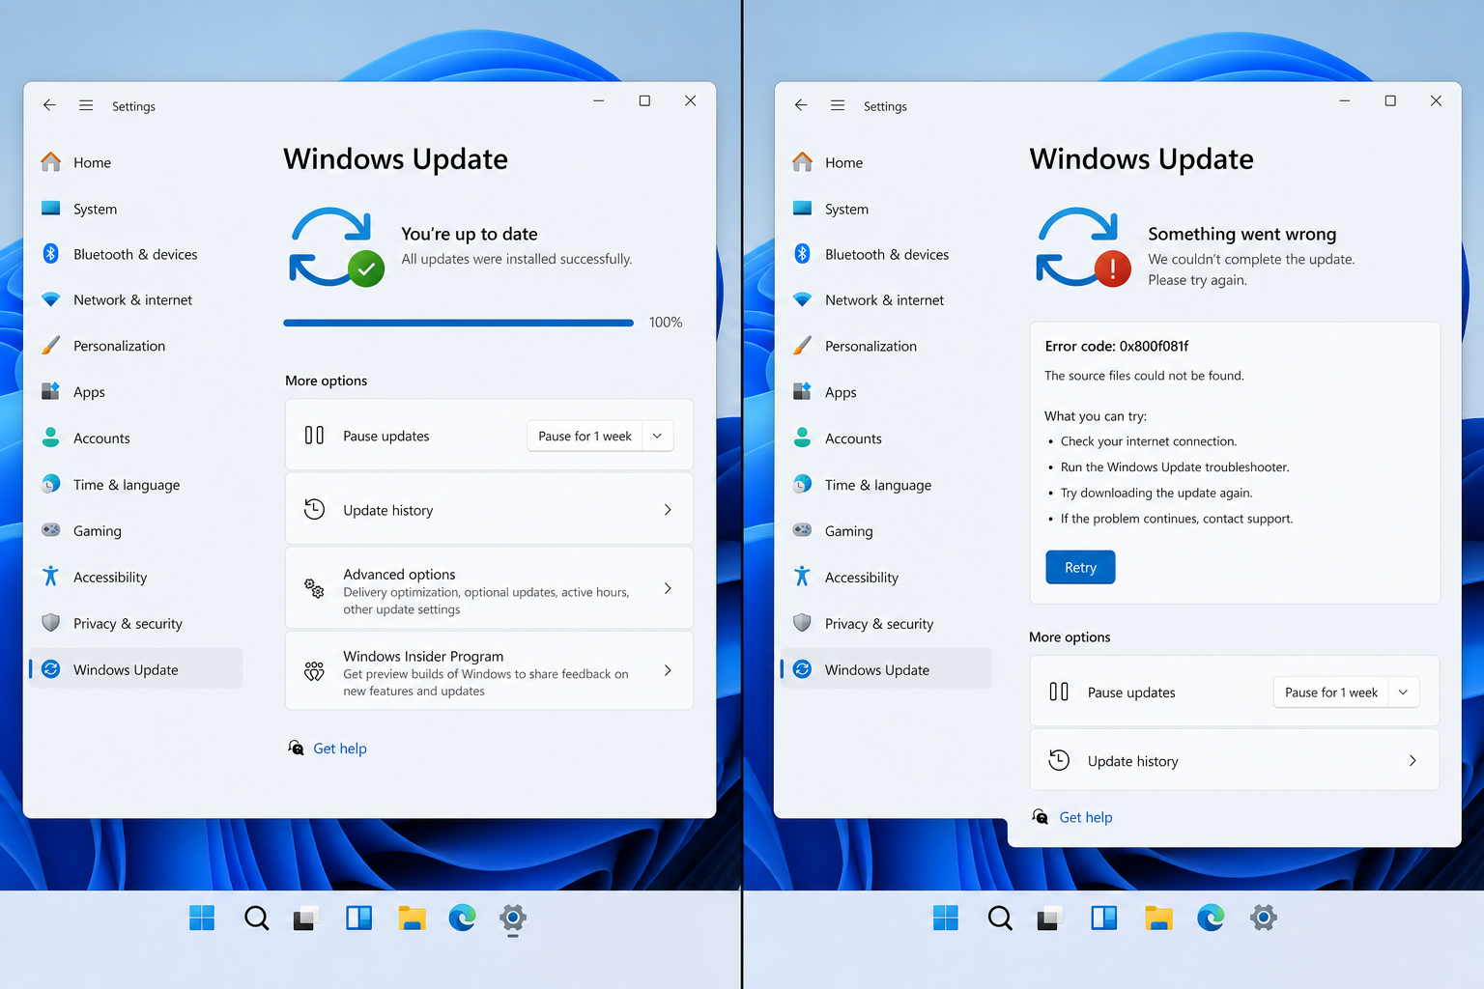
Task: Expand the Pause for 1 week dropdown in the left window
Action: click(657, 436)
